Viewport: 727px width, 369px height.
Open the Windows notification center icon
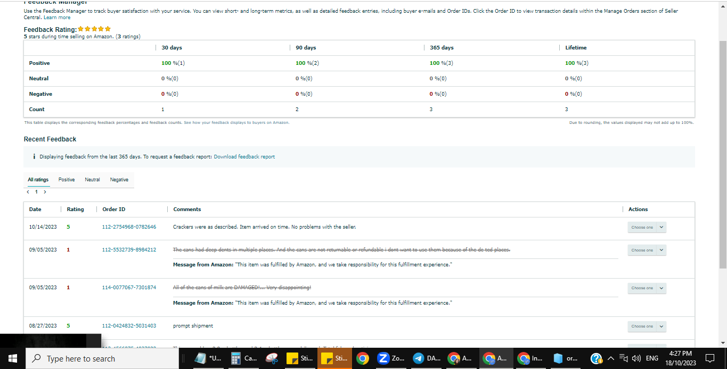(x=709, y=358)
